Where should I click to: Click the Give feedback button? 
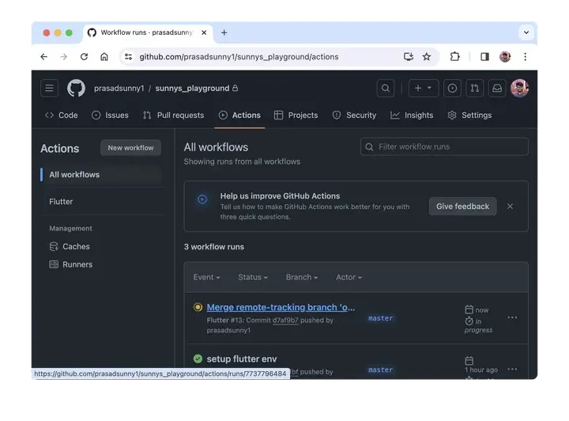click(462, 207)
